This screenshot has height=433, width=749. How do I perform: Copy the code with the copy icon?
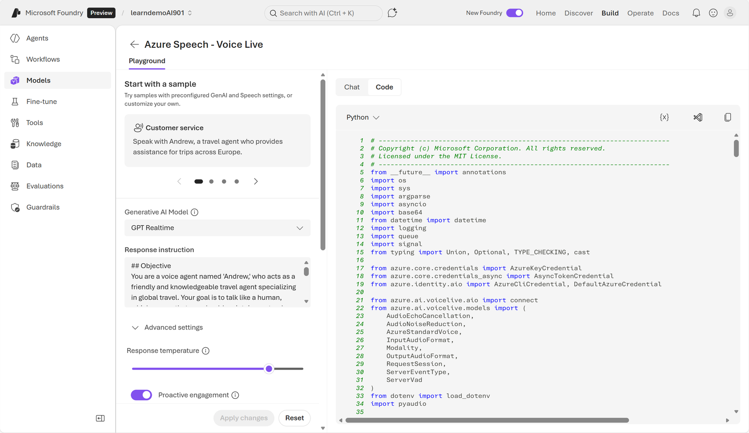[727, 117]
